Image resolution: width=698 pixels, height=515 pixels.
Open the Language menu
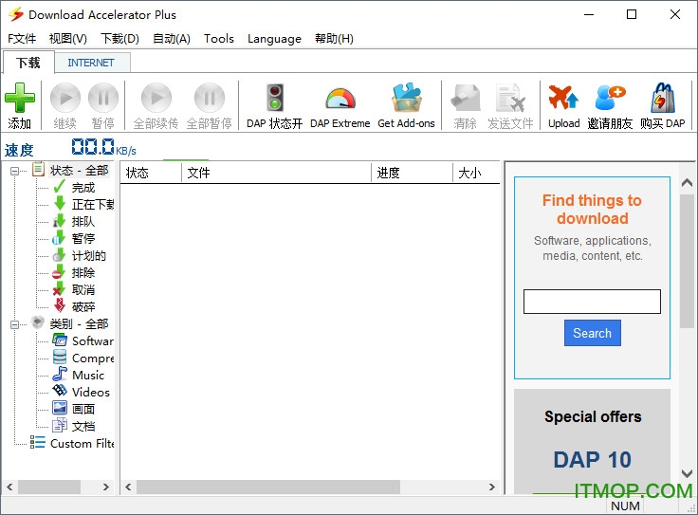pyautogui.click(x=274, y=39)
